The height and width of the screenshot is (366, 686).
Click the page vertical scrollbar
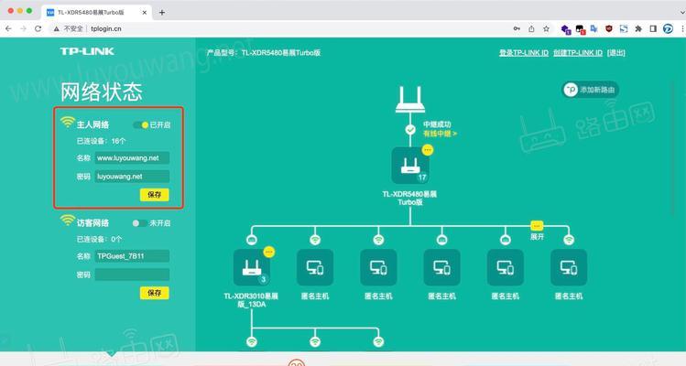673,148
